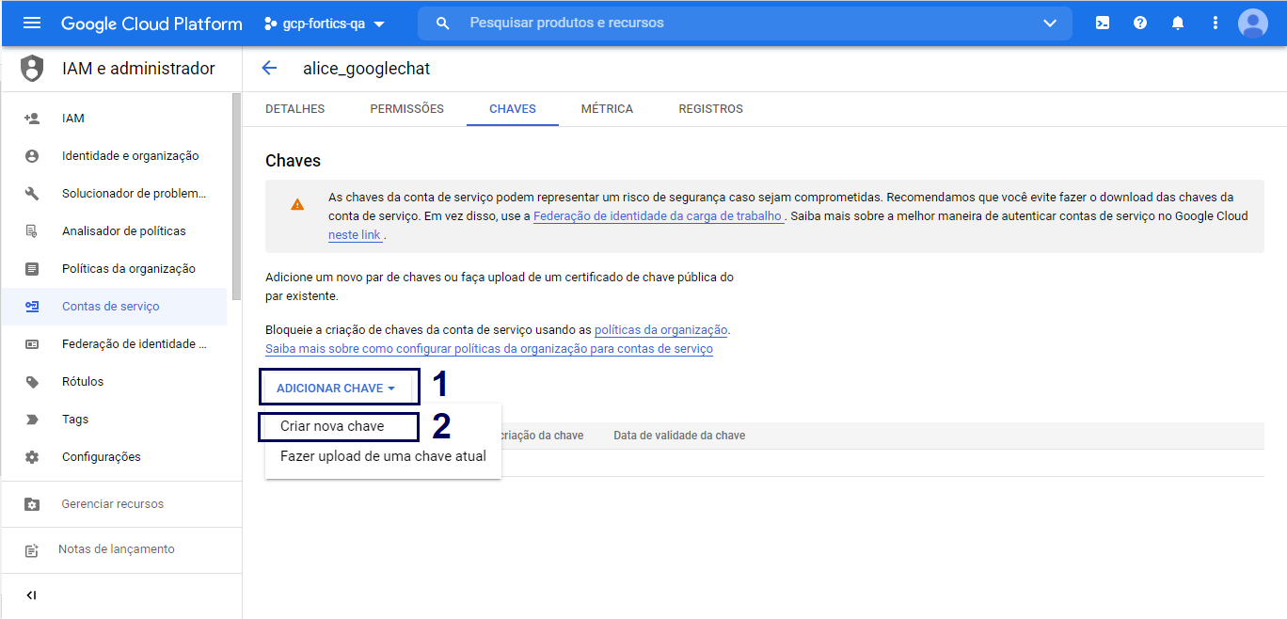Switch to the MÉTRICA tab

pos(607,109)
